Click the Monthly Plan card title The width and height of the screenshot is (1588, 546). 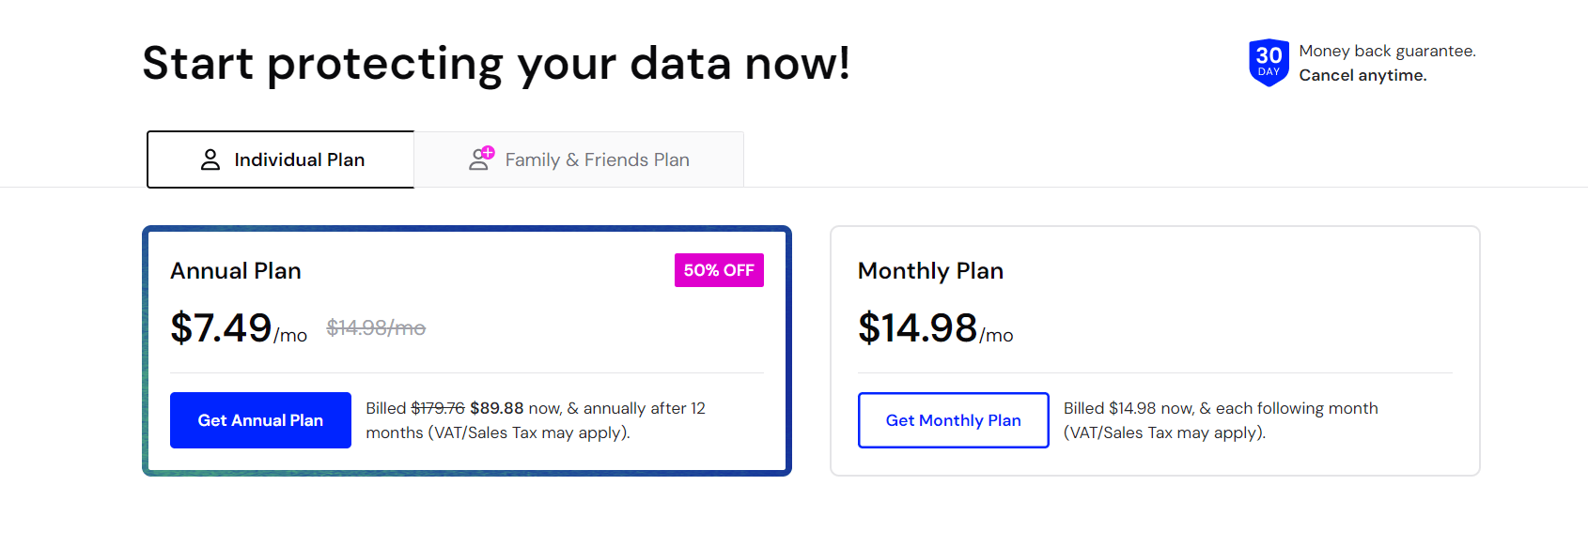[930, 271]
